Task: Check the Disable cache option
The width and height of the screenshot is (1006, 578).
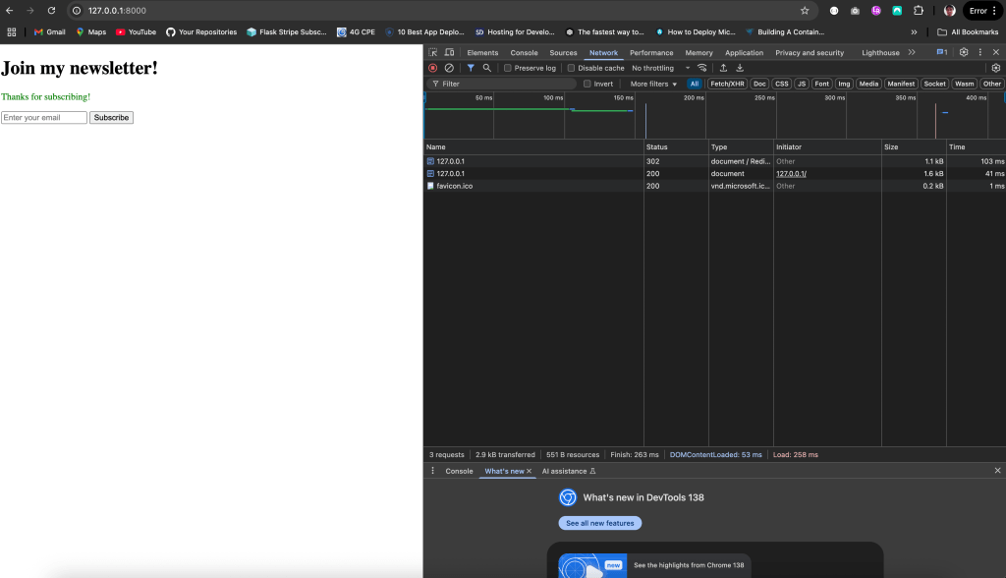Action: [572, 68]
